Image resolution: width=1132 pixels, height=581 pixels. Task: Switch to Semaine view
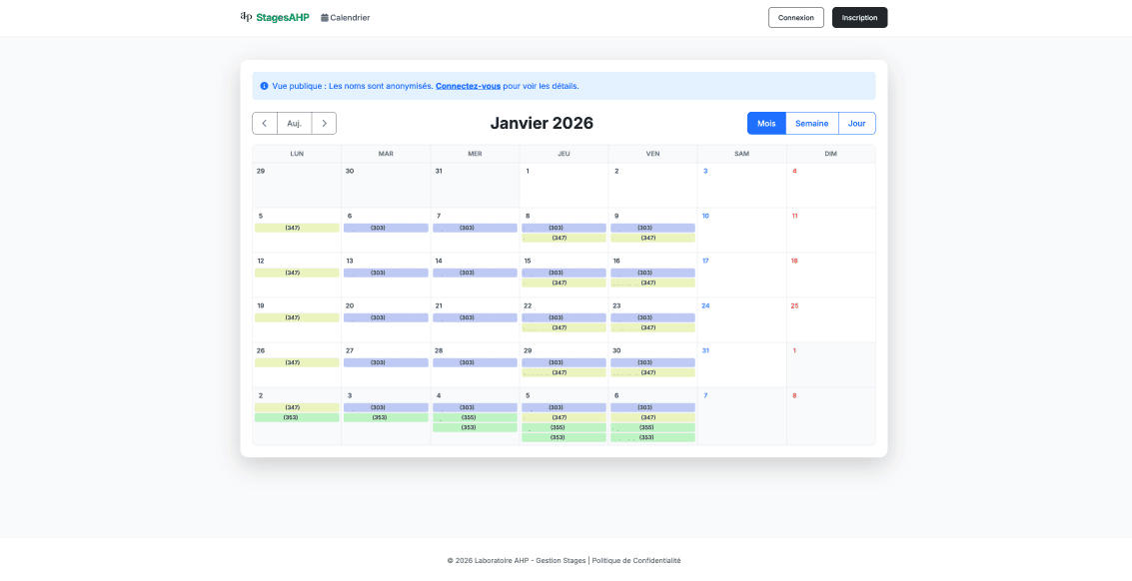[x=811, y=124]
